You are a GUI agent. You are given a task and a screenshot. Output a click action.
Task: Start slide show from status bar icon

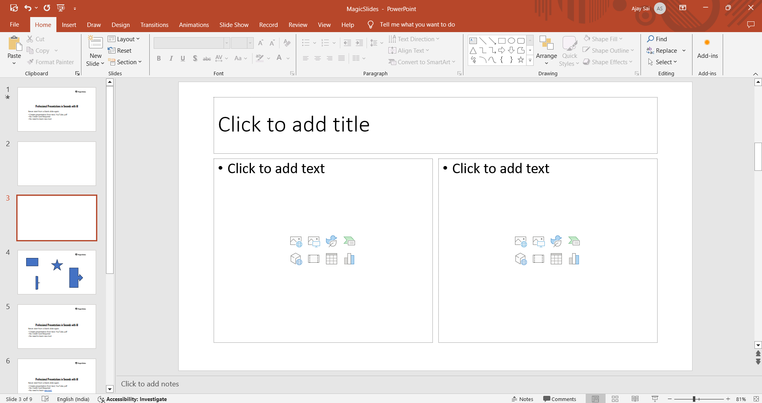(655, 399)
